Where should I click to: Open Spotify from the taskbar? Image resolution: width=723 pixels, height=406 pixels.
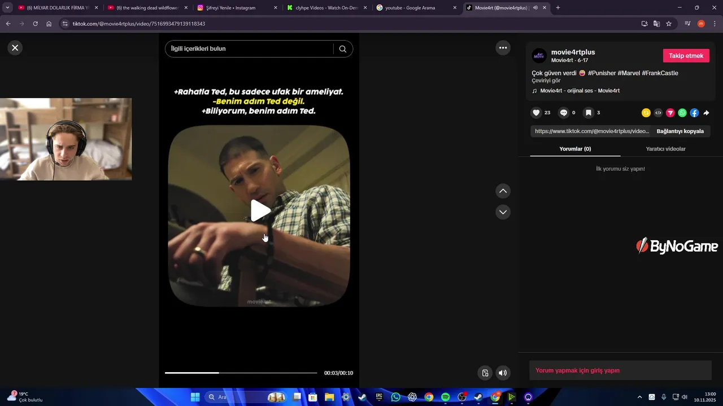tap(445, 397)
